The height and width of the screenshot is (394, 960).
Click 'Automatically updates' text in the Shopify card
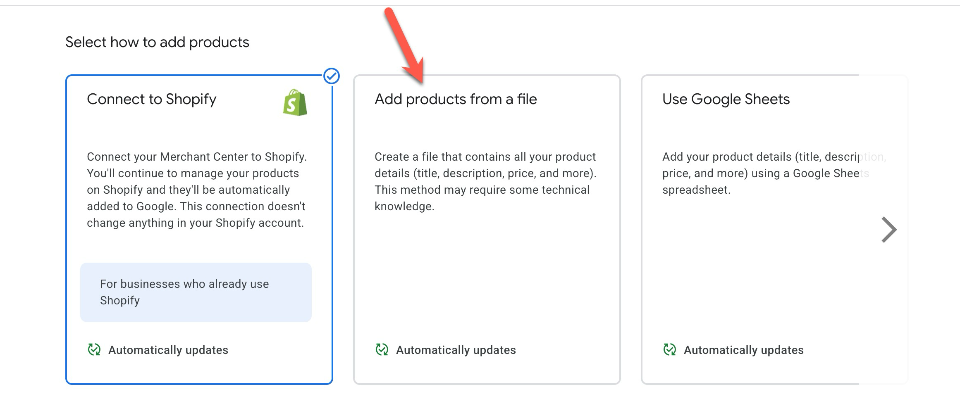click(x=168, y=350)
